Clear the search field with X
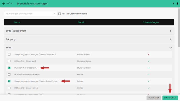 pyautogui.click(x=55, y=14)
